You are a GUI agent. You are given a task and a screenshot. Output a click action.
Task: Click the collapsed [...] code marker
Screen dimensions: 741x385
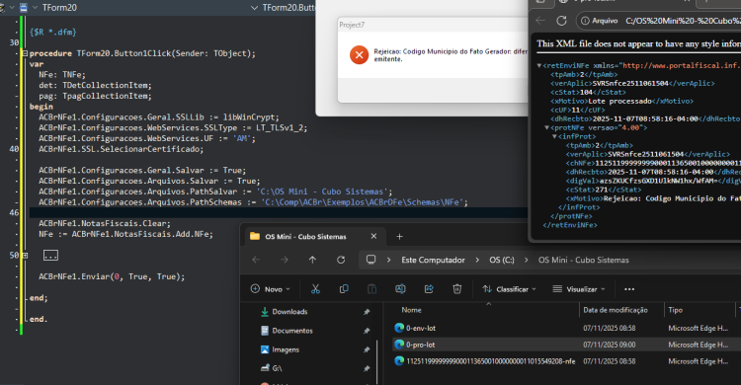[50, 256]
